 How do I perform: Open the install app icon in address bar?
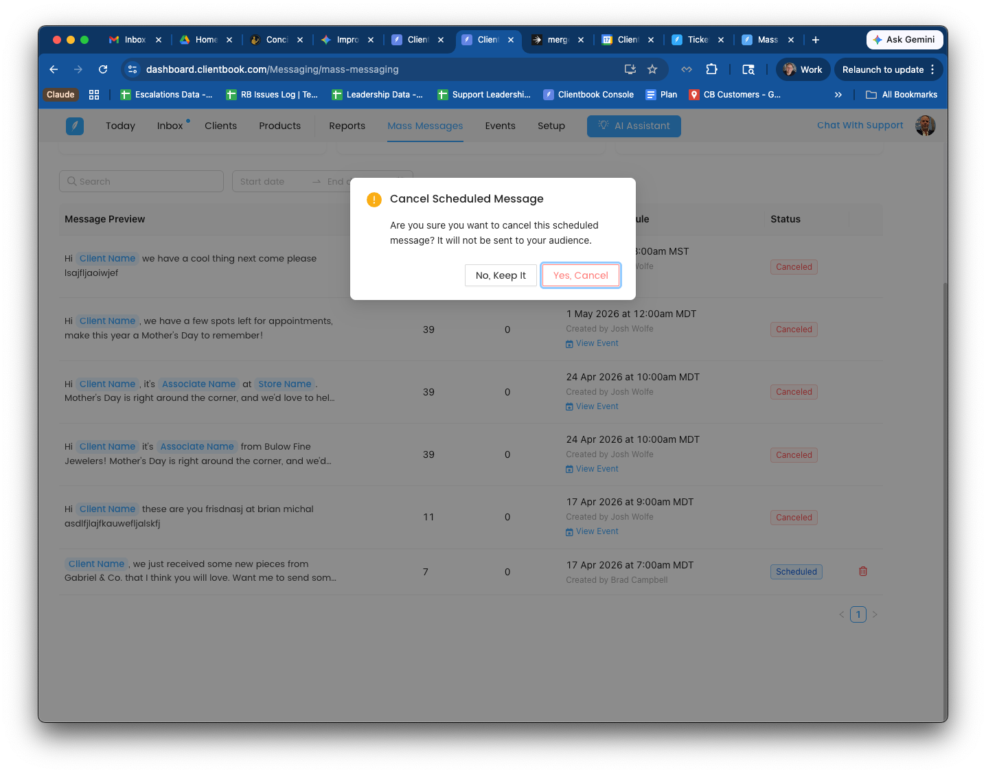pos(630,69)
